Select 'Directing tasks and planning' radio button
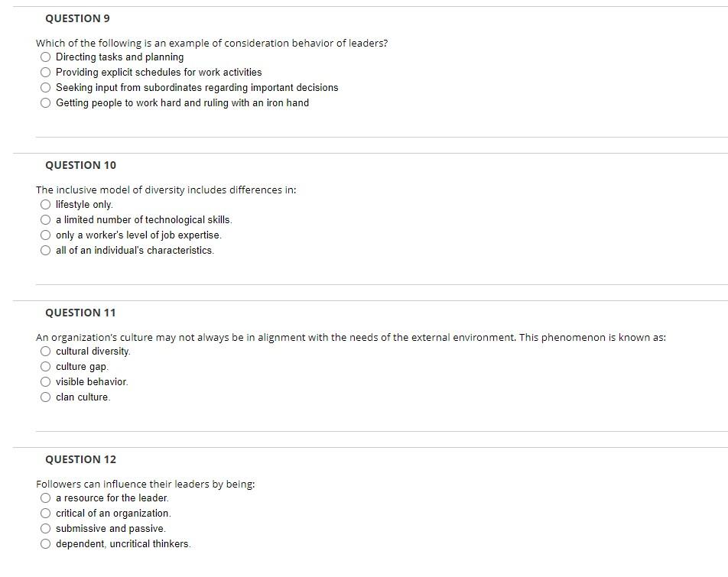The width and height of the screenshot is (728, 577). click(x=44, y=57)
